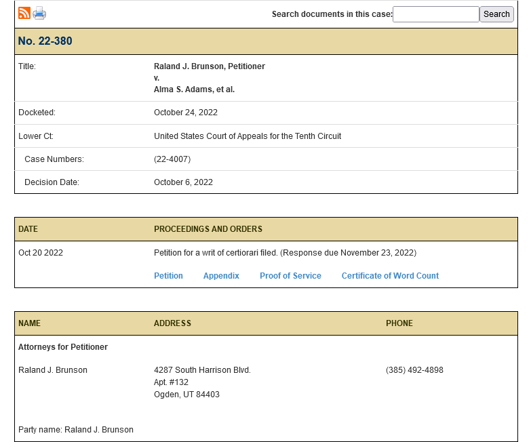Select the case number heading No. 22-380

[45, 41]
